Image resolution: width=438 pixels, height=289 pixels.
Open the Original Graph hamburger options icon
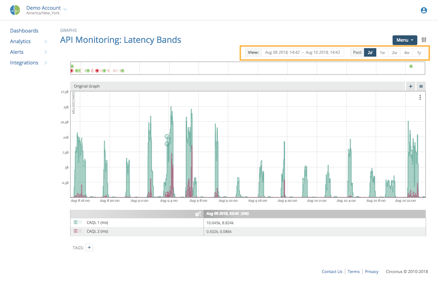421,86
